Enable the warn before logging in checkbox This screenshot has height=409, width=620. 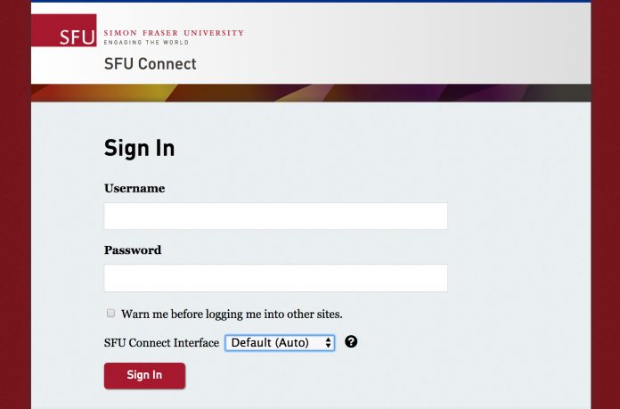coord(111,314)
